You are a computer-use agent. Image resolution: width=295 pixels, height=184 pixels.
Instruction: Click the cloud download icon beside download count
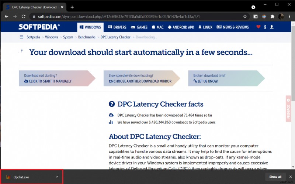pos(111,115)
